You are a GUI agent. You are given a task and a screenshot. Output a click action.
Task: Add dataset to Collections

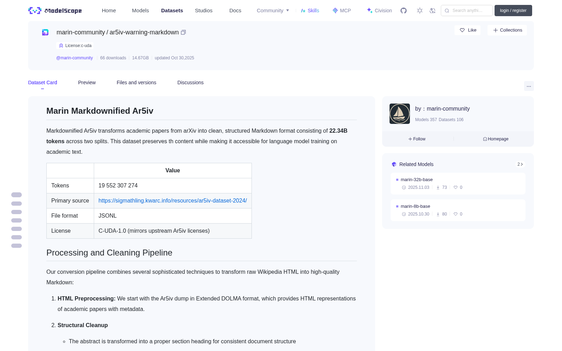[507, 30]
